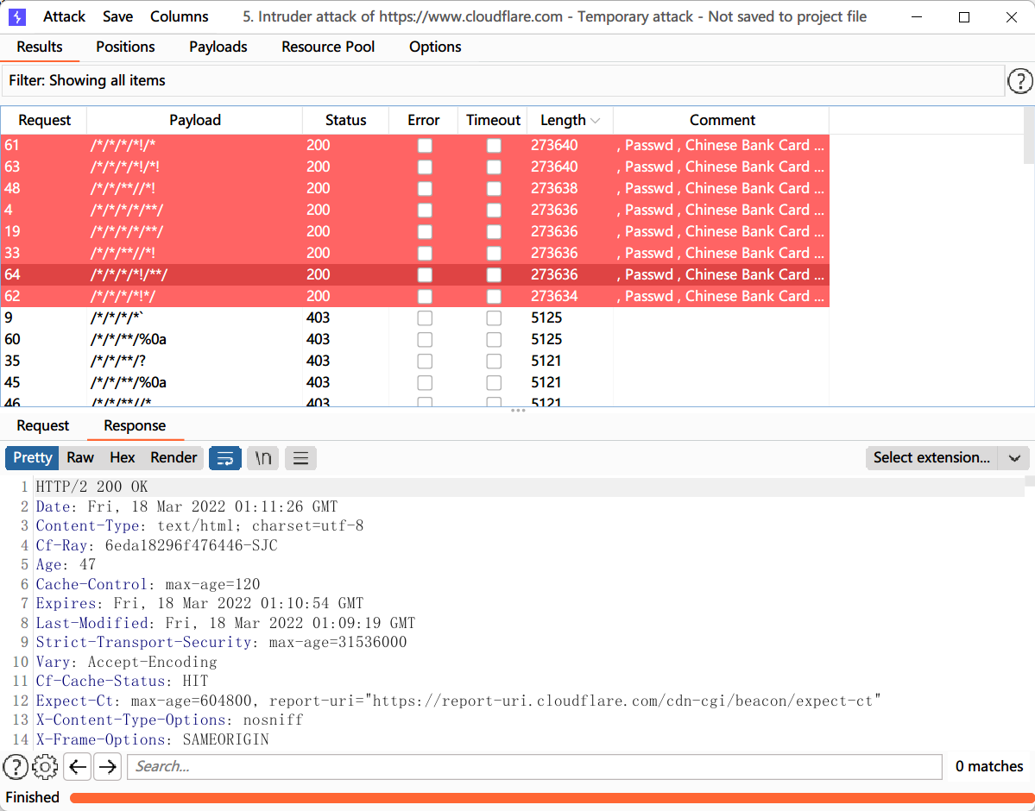
Task: Toggle Timeout checkbox for request 45
Action: (x=494, y=383)
